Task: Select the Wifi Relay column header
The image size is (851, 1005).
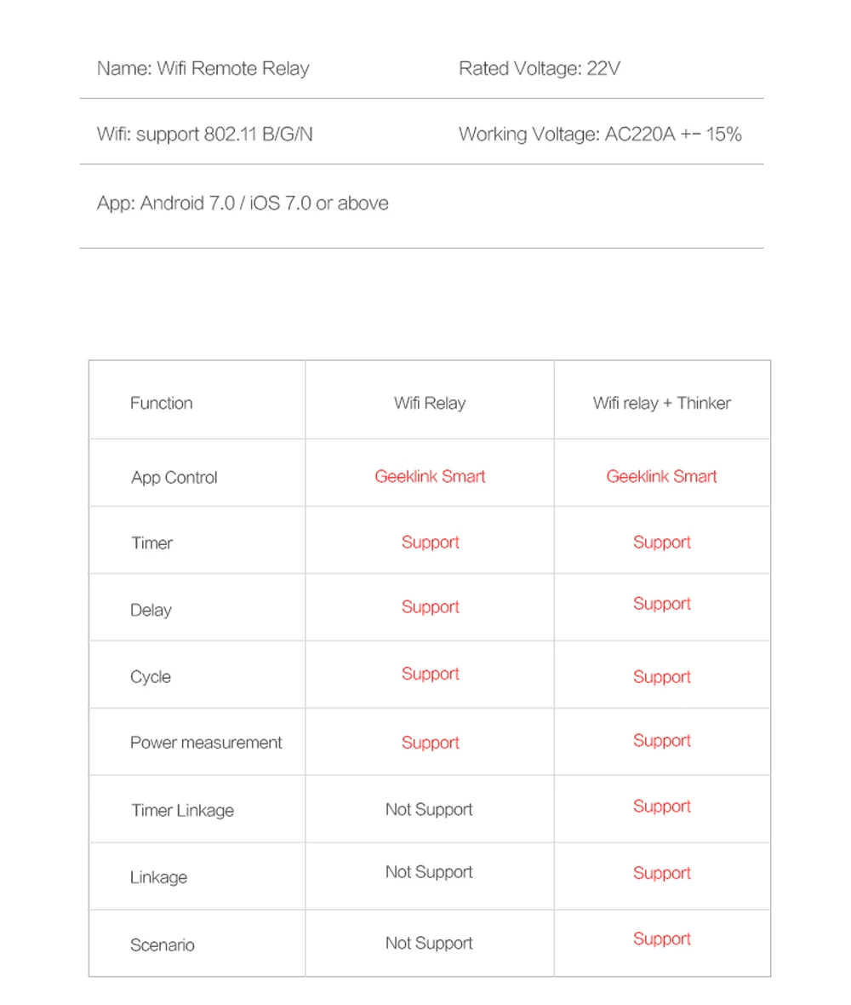Action: (430, 403)
